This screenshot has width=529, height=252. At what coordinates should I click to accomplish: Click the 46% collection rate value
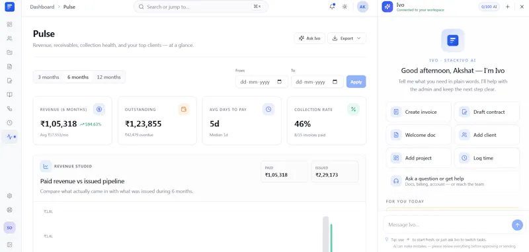point(302,124)
